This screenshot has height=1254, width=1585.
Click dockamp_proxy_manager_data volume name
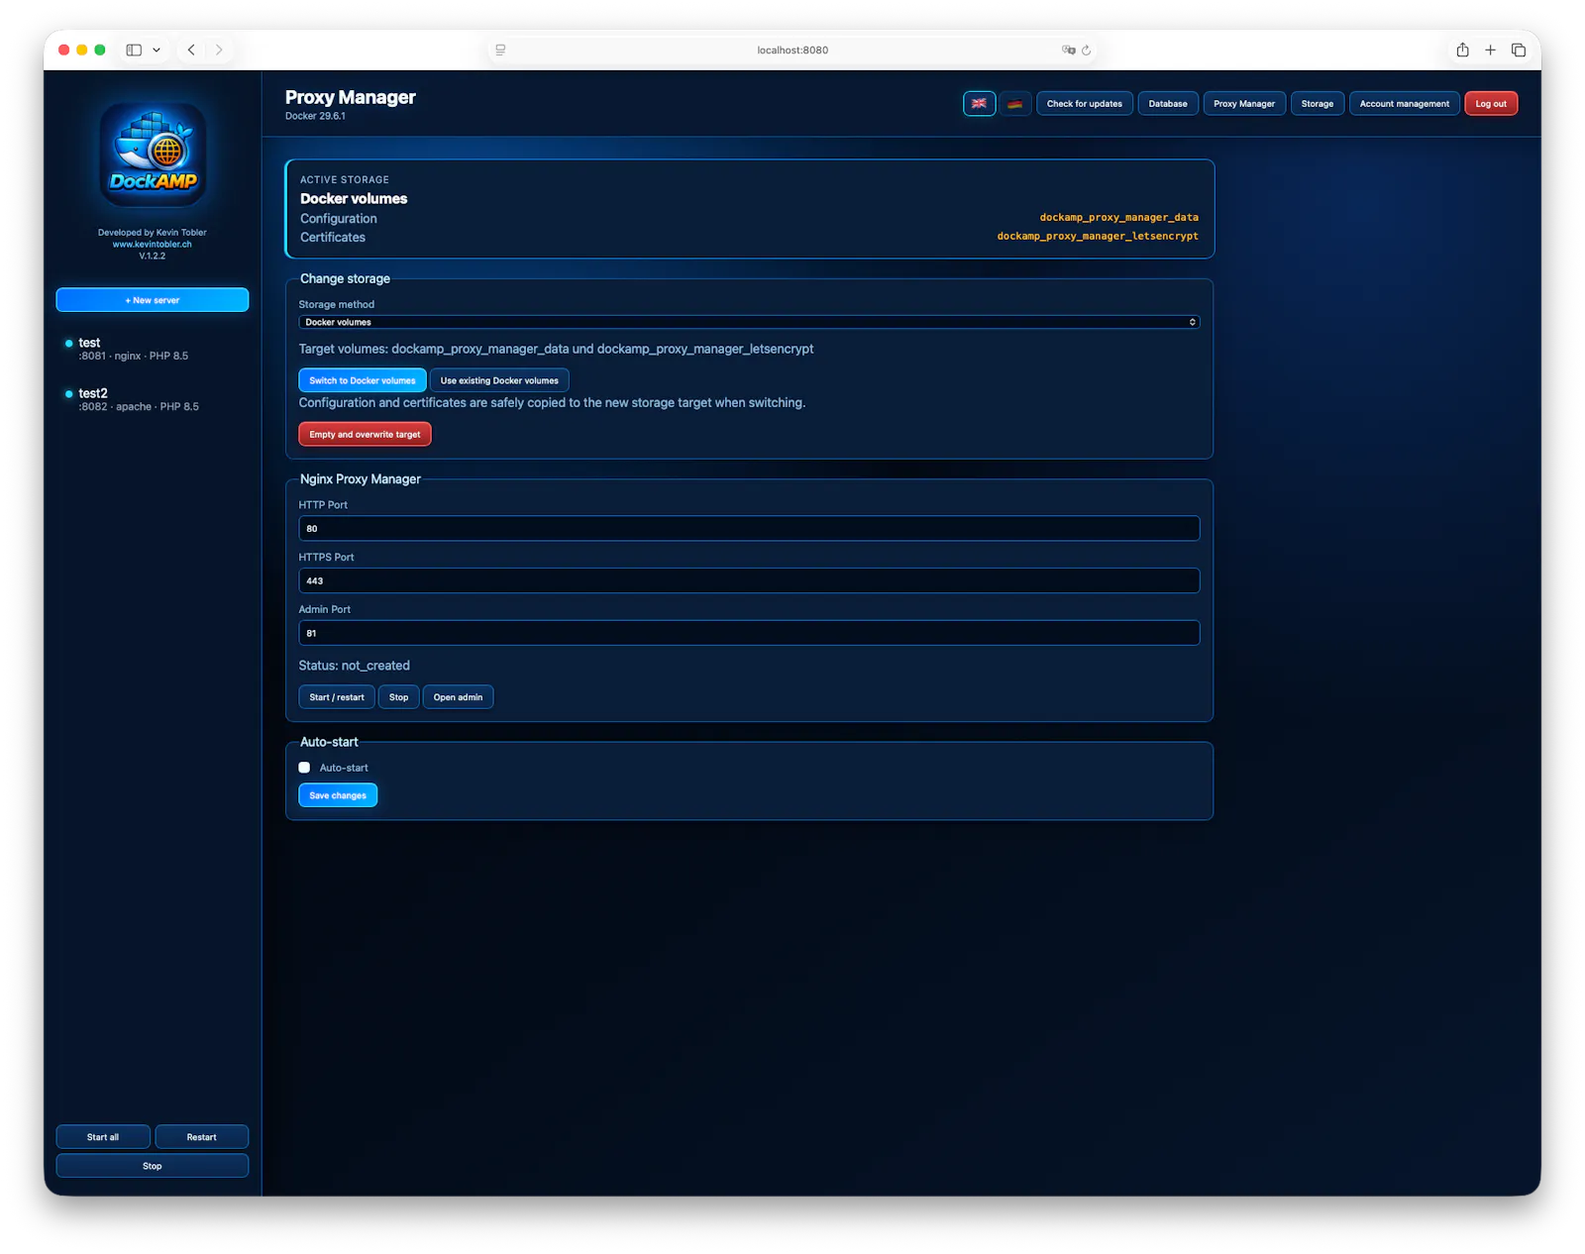[x=1118, y=217]
